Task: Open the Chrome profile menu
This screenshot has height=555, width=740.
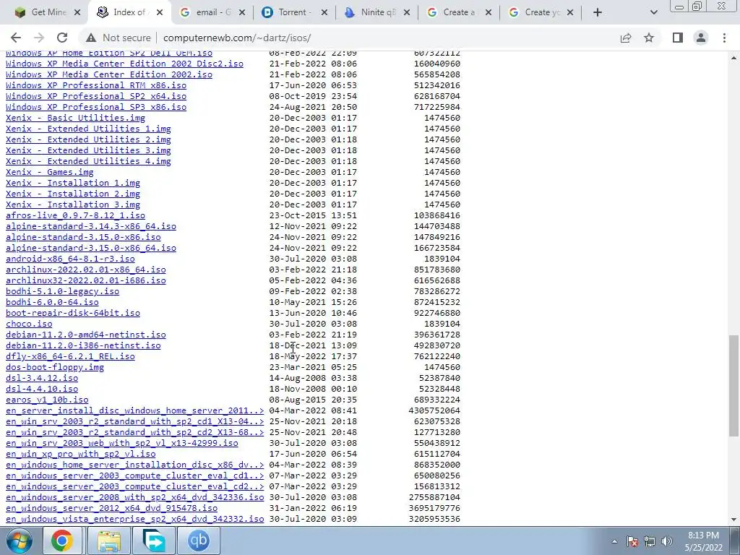Action: tap(701, 38)
